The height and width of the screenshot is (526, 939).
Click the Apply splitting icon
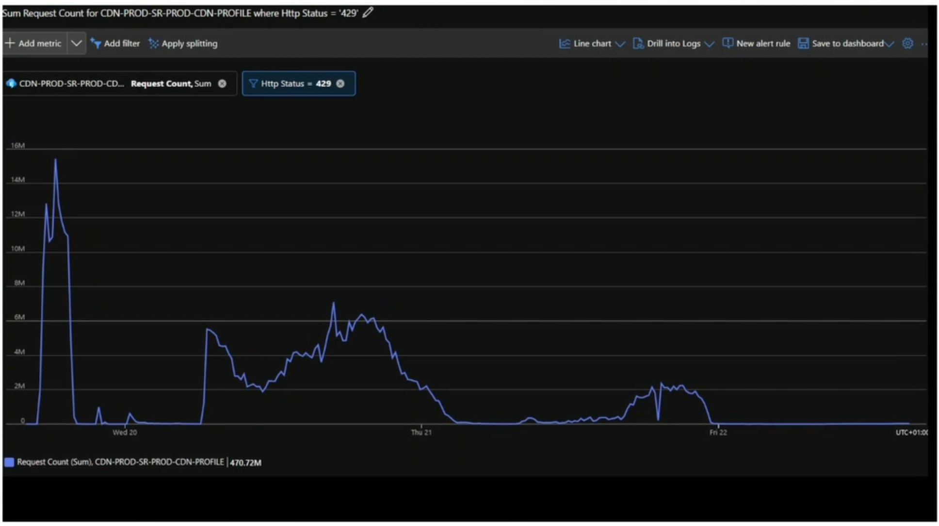coord(153,44)
